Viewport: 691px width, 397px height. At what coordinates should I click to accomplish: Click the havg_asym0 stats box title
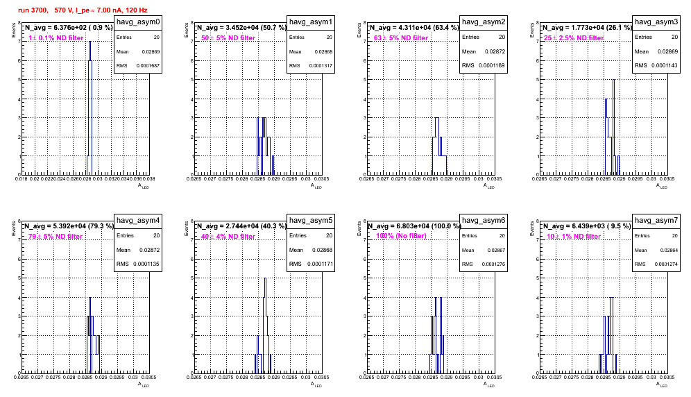[x=138, y=22]
